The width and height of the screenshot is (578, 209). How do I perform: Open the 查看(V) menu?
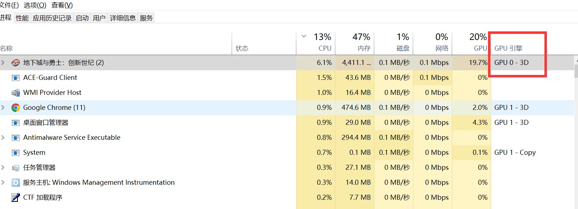[62, 5]
